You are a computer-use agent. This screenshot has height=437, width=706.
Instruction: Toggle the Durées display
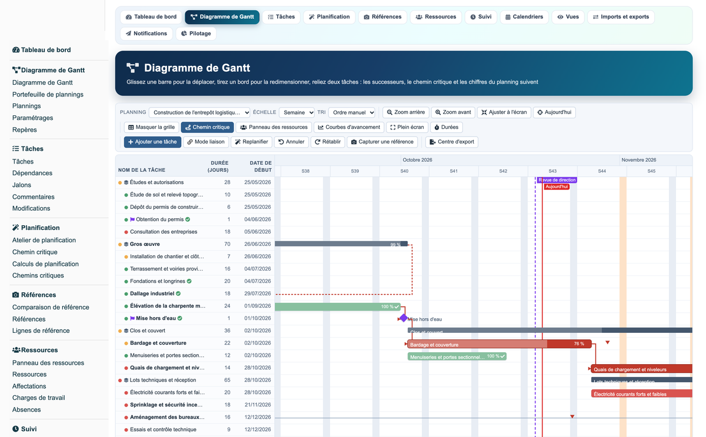(x=446, y=127)
